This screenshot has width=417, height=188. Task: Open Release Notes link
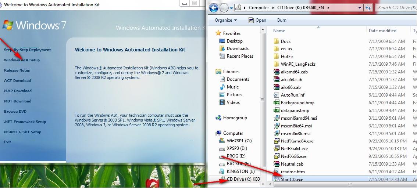coord(17,70)
